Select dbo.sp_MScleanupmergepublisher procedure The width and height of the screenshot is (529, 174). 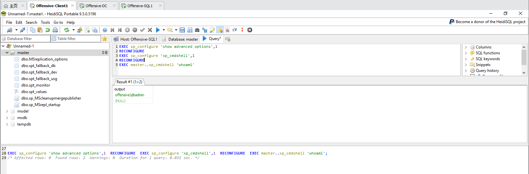(51, 98)
